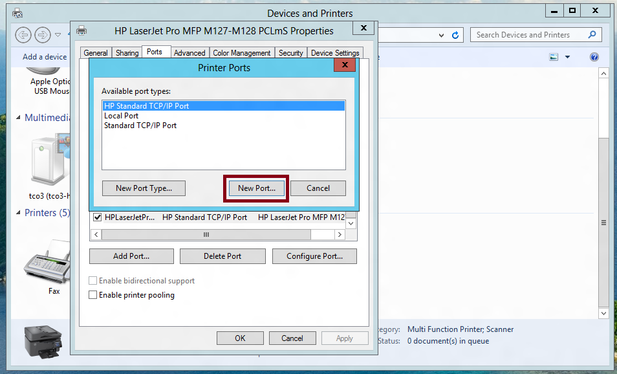Screen dimensions: 617x374
Task: Click the blue Help icon
Action: click(x=594, y=57)
